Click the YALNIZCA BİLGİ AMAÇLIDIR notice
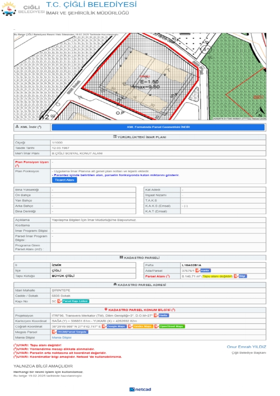280x396 pixels. 43,366
